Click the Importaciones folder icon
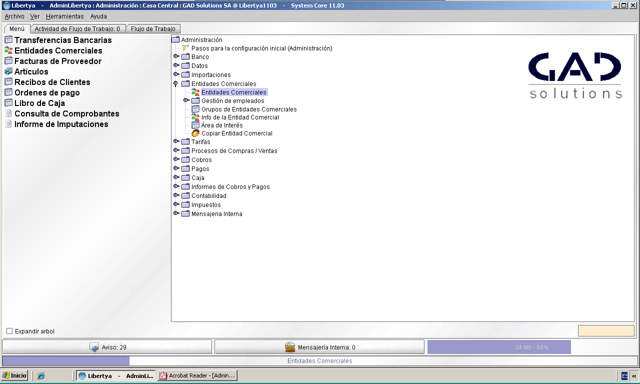This screenshot has width=640, height=384. coord(185,75)
